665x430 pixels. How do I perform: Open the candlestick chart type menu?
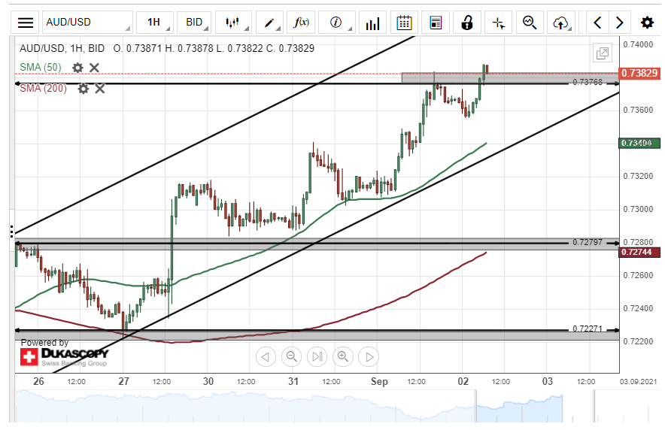point(233,23)
